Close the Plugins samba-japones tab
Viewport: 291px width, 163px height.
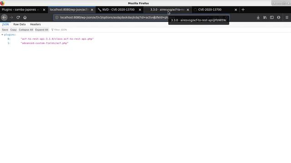pyautogui.click(x=44, y=10)
